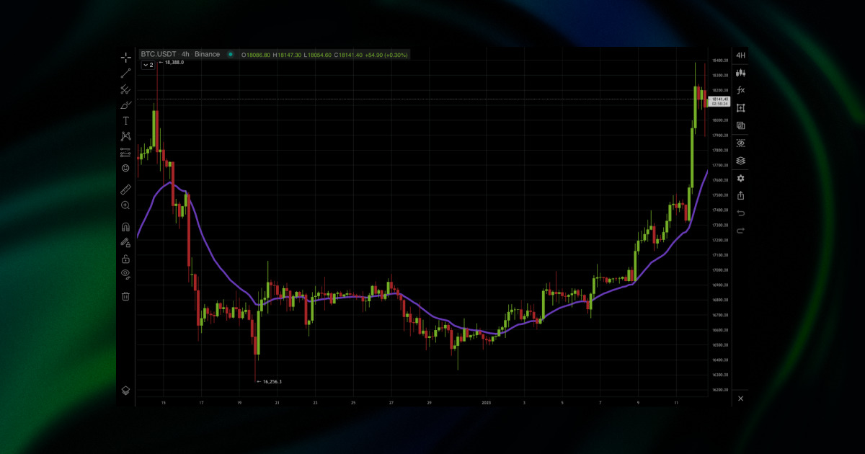Toggle drawings visibility on the right sidebar
This screenshot has width=865, height=454.
(x=741, y=143)
